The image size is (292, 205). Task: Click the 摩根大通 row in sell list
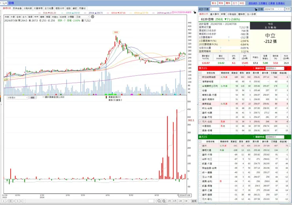click(x=244, y=150)
